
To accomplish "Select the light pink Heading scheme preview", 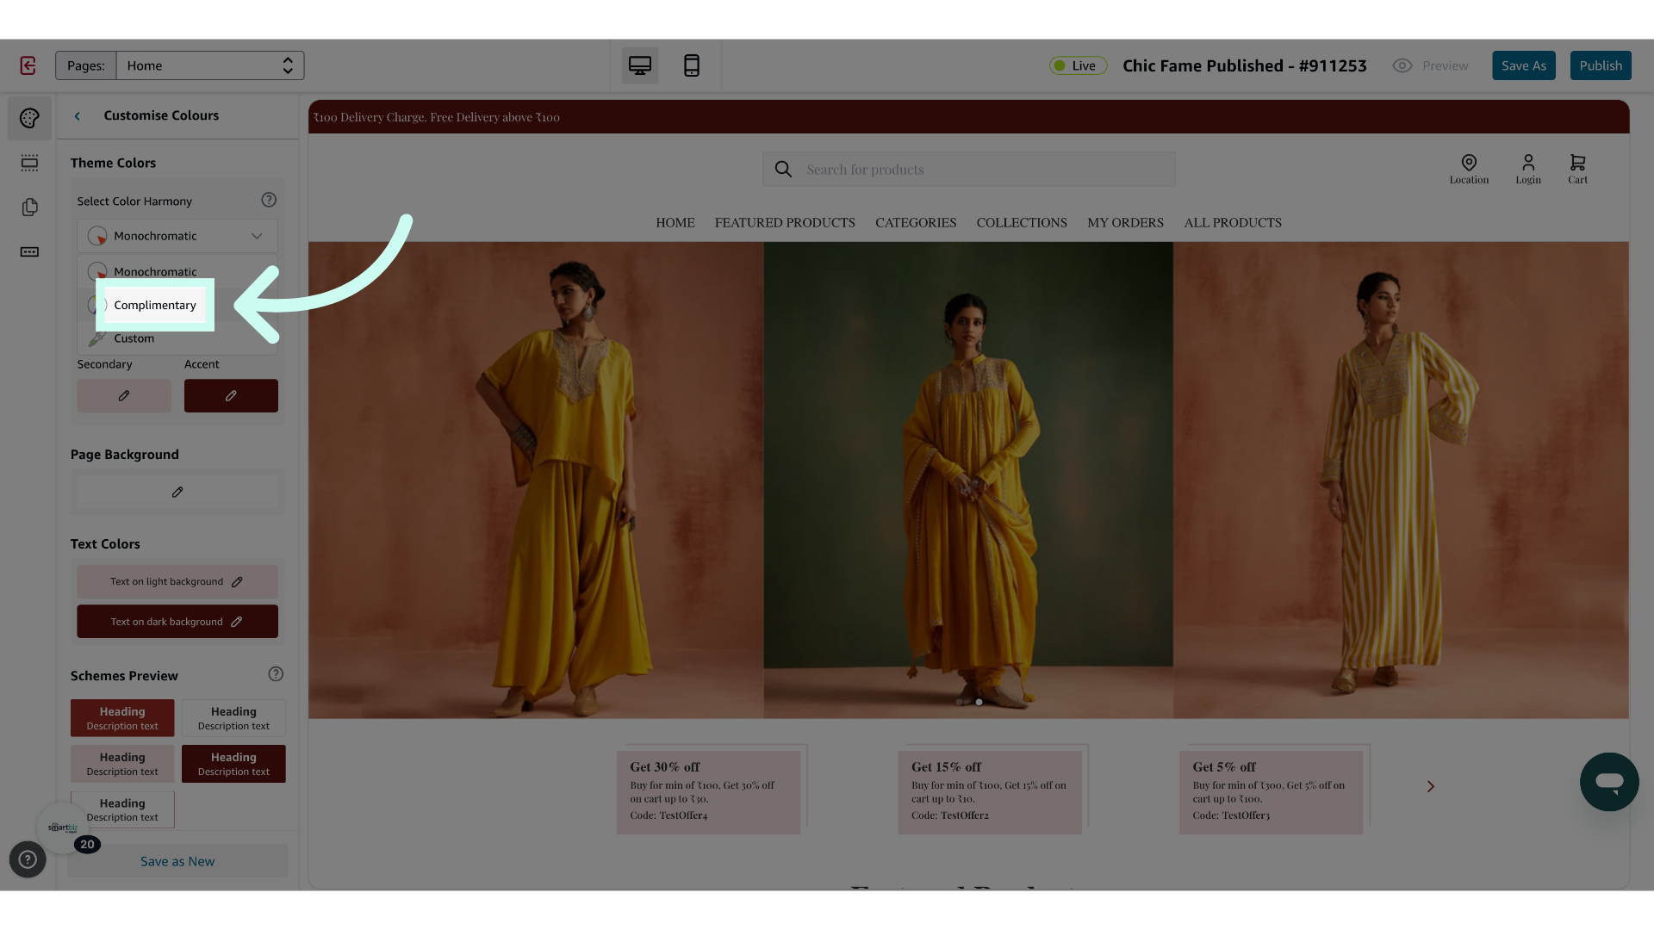I will point(122,764).
